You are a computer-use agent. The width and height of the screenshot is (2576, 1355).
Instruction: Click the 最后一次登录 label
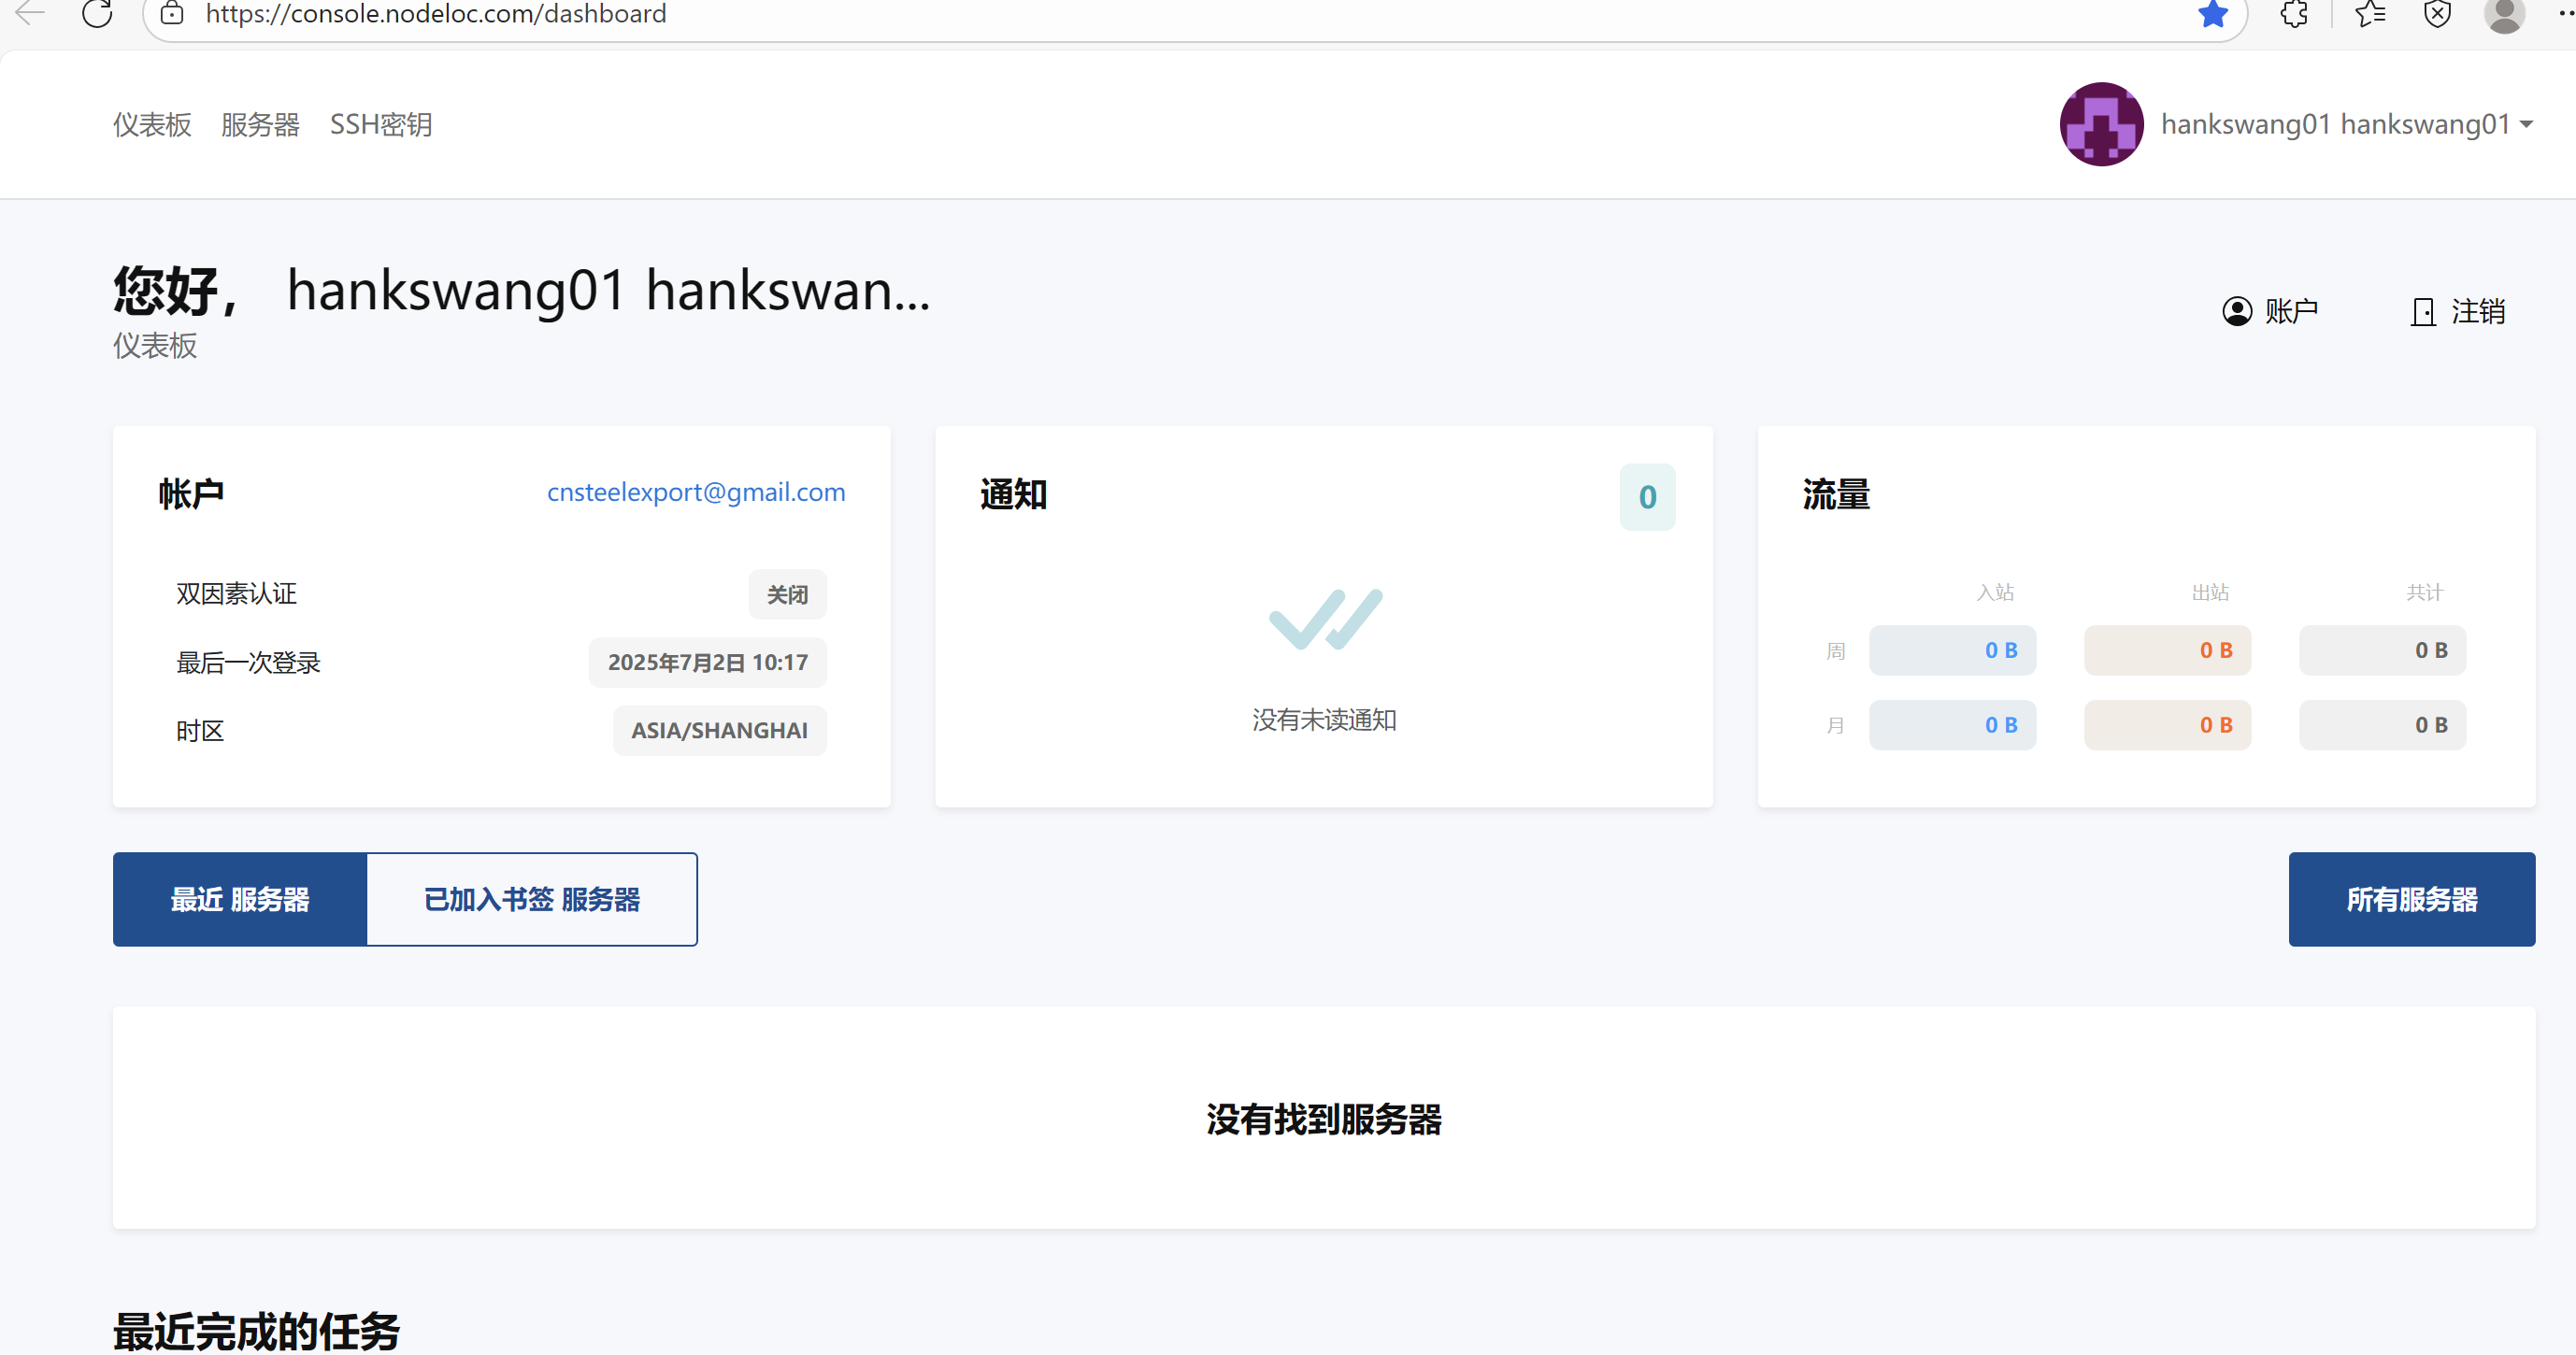pos(248,663)
